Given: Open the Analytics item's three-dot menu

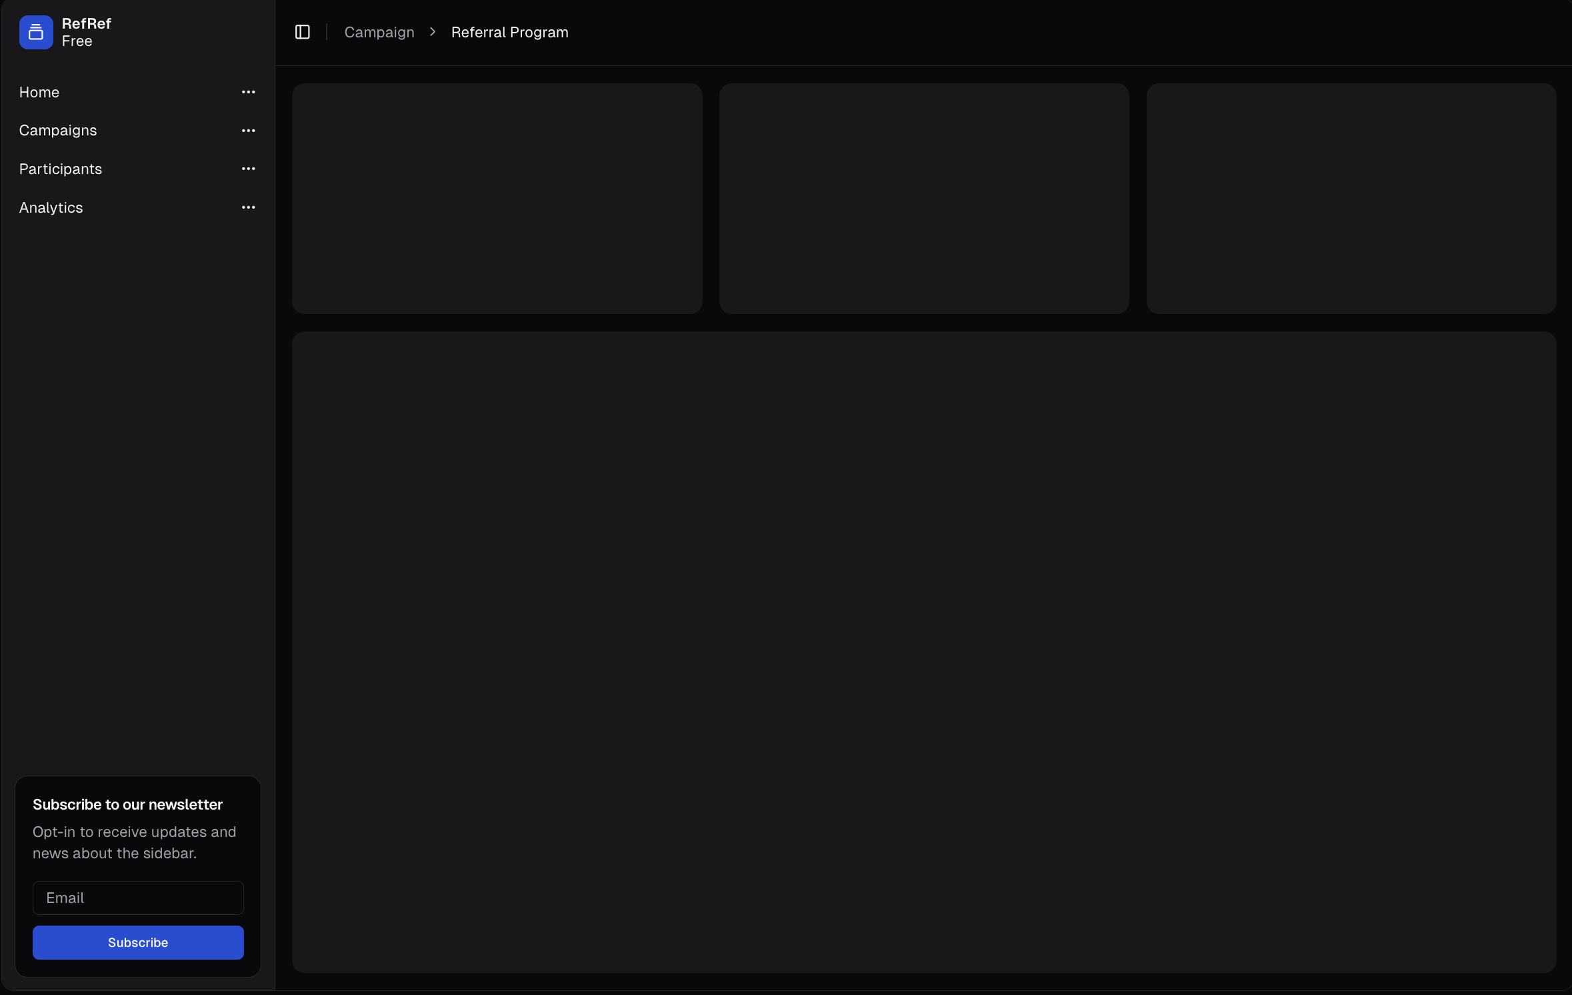Looking at the screenshot, I should (x=248, y=207).
